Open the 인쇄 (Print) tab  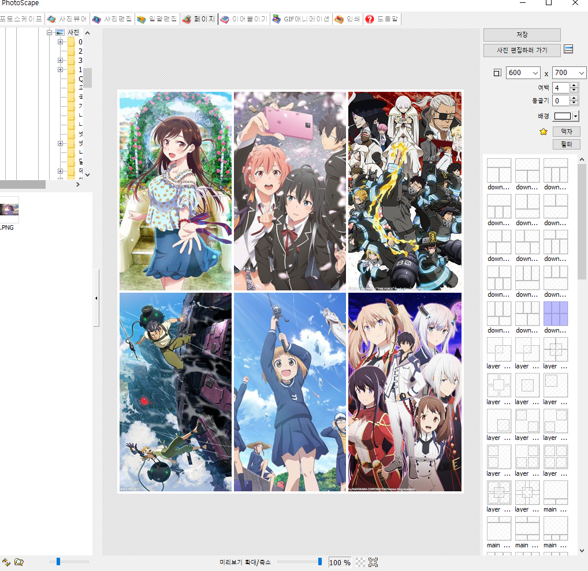tap(347, 18)
